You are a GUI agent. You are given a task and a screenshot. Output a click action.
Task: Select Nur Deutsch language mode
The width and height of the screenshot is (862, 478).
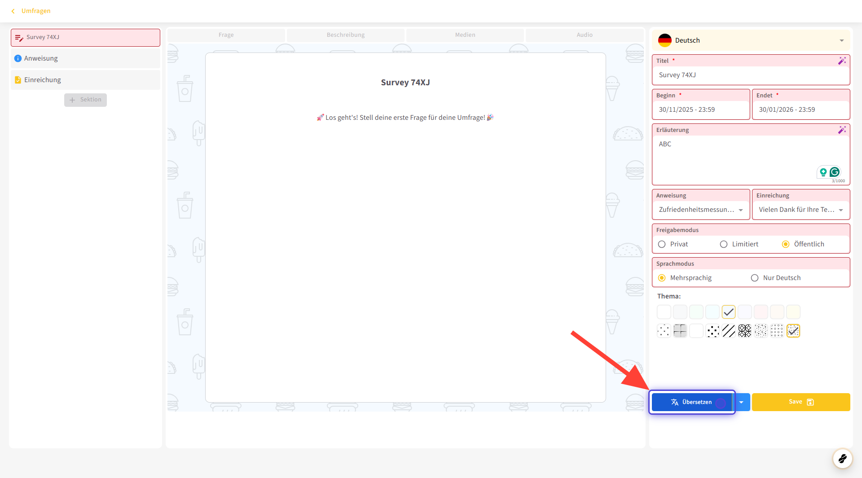pyautogui.click(x=755, y=278)
